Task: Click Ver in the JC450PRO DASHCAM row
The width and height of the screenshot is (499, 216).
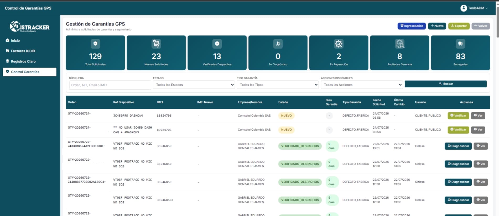Action: (478, 115)
